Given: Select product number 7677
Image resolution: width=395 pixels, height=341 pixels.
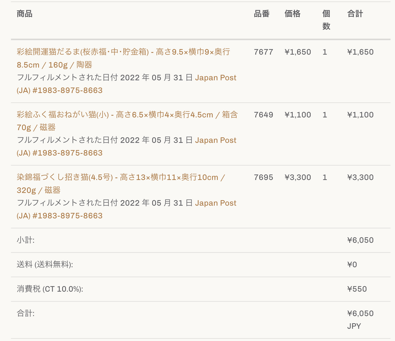Looking at the screenshot, I should (x=264, y=52).
